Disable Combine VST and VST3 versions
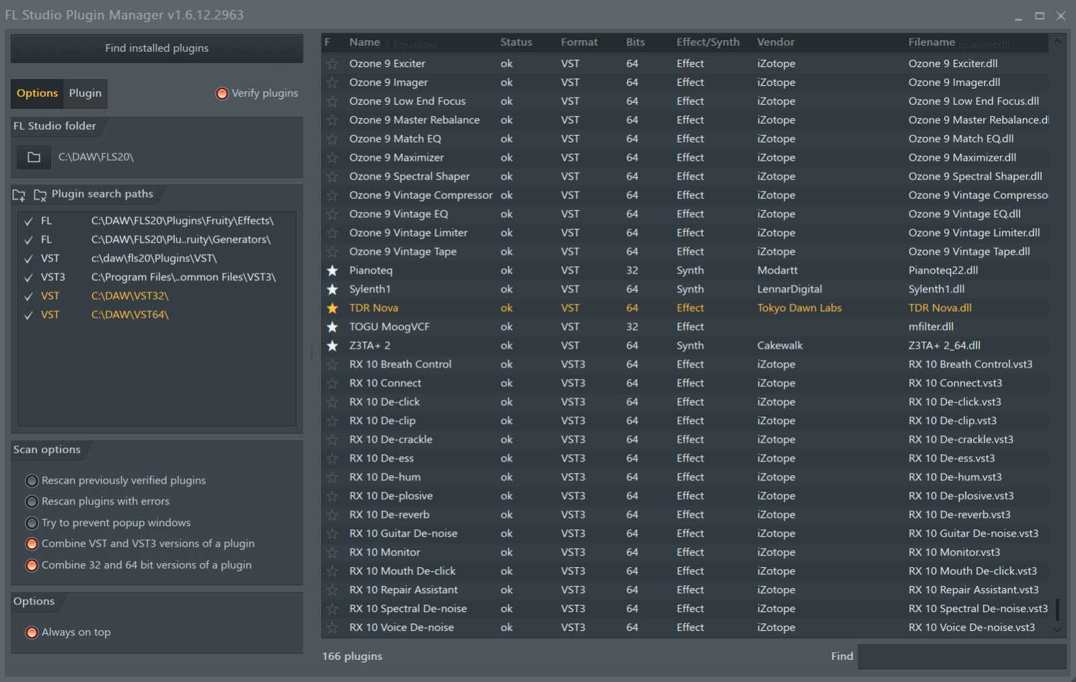The width and height of the screenshot is (1076, 682). 32,544
